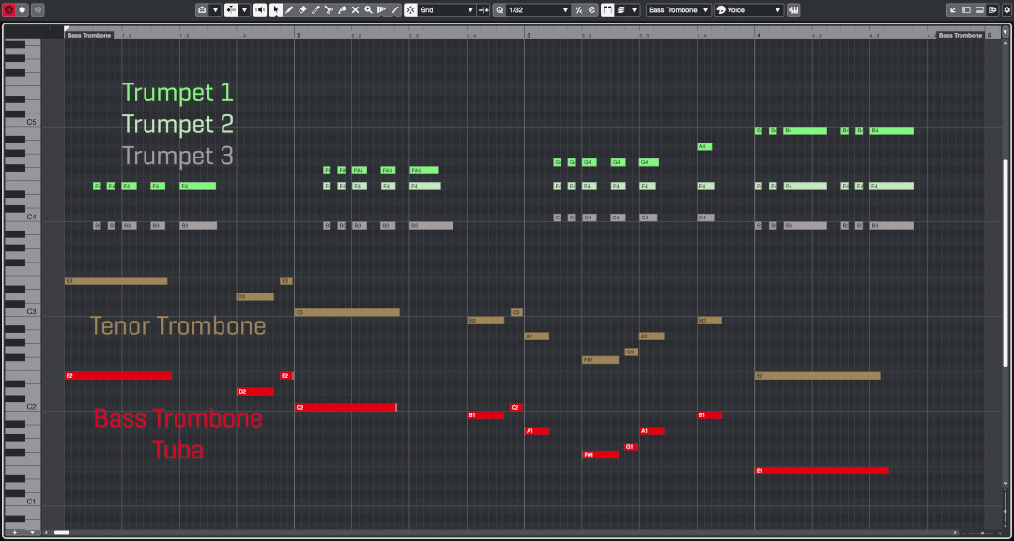This screenshot has height=541, width=1014.
Task: Select the red G1 note
Action: tap(631, 446)
